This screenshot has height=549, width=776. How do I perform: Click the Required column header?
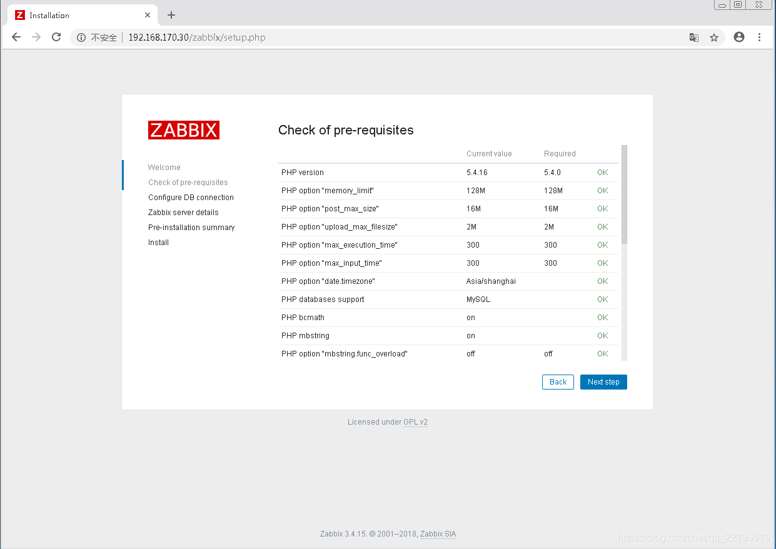[560, 154]
